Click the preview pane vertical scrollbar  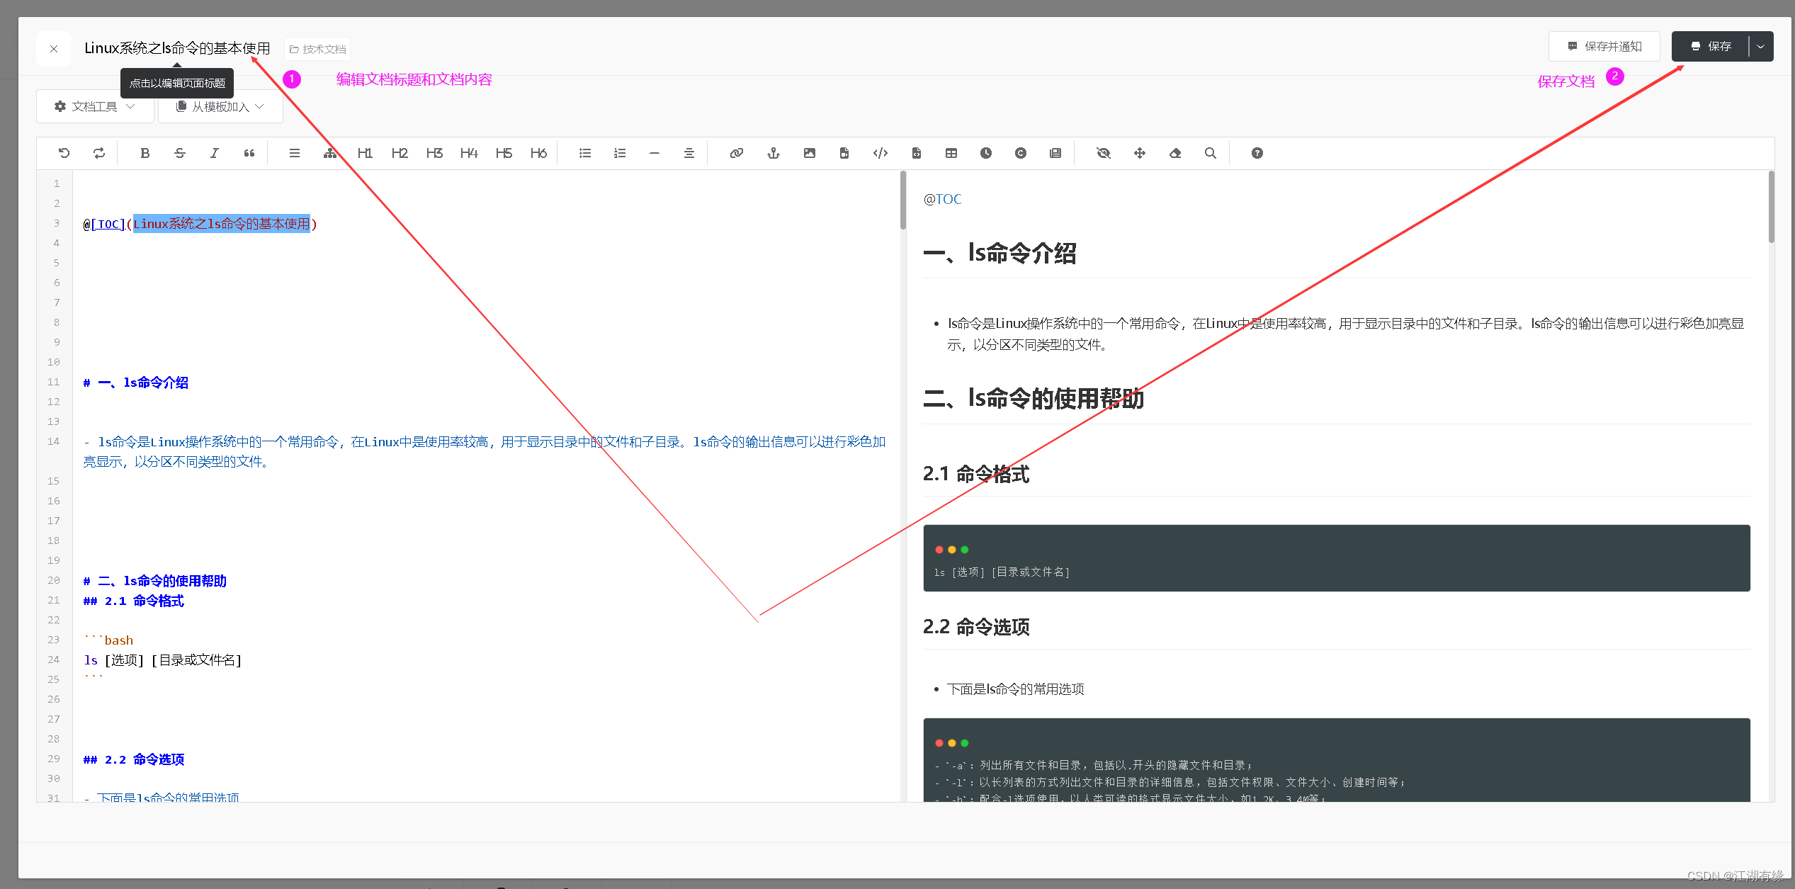pyautogui.click(x=1771, y=208)
